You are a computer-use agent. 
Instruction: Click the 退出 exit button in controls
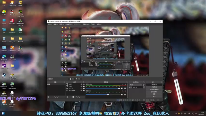(154, 96)
